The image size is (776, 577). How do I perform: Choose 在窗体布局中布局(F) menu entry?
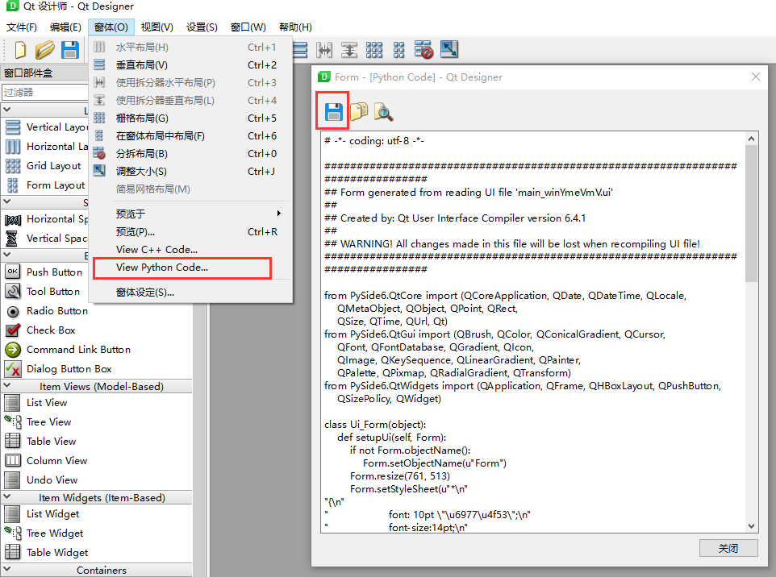[x=190, y=136]
